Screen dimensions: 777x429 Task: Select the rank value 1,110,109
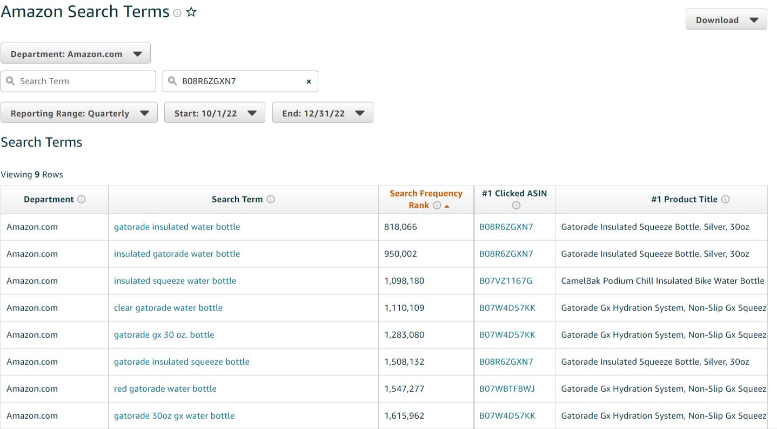coord(405,308)
